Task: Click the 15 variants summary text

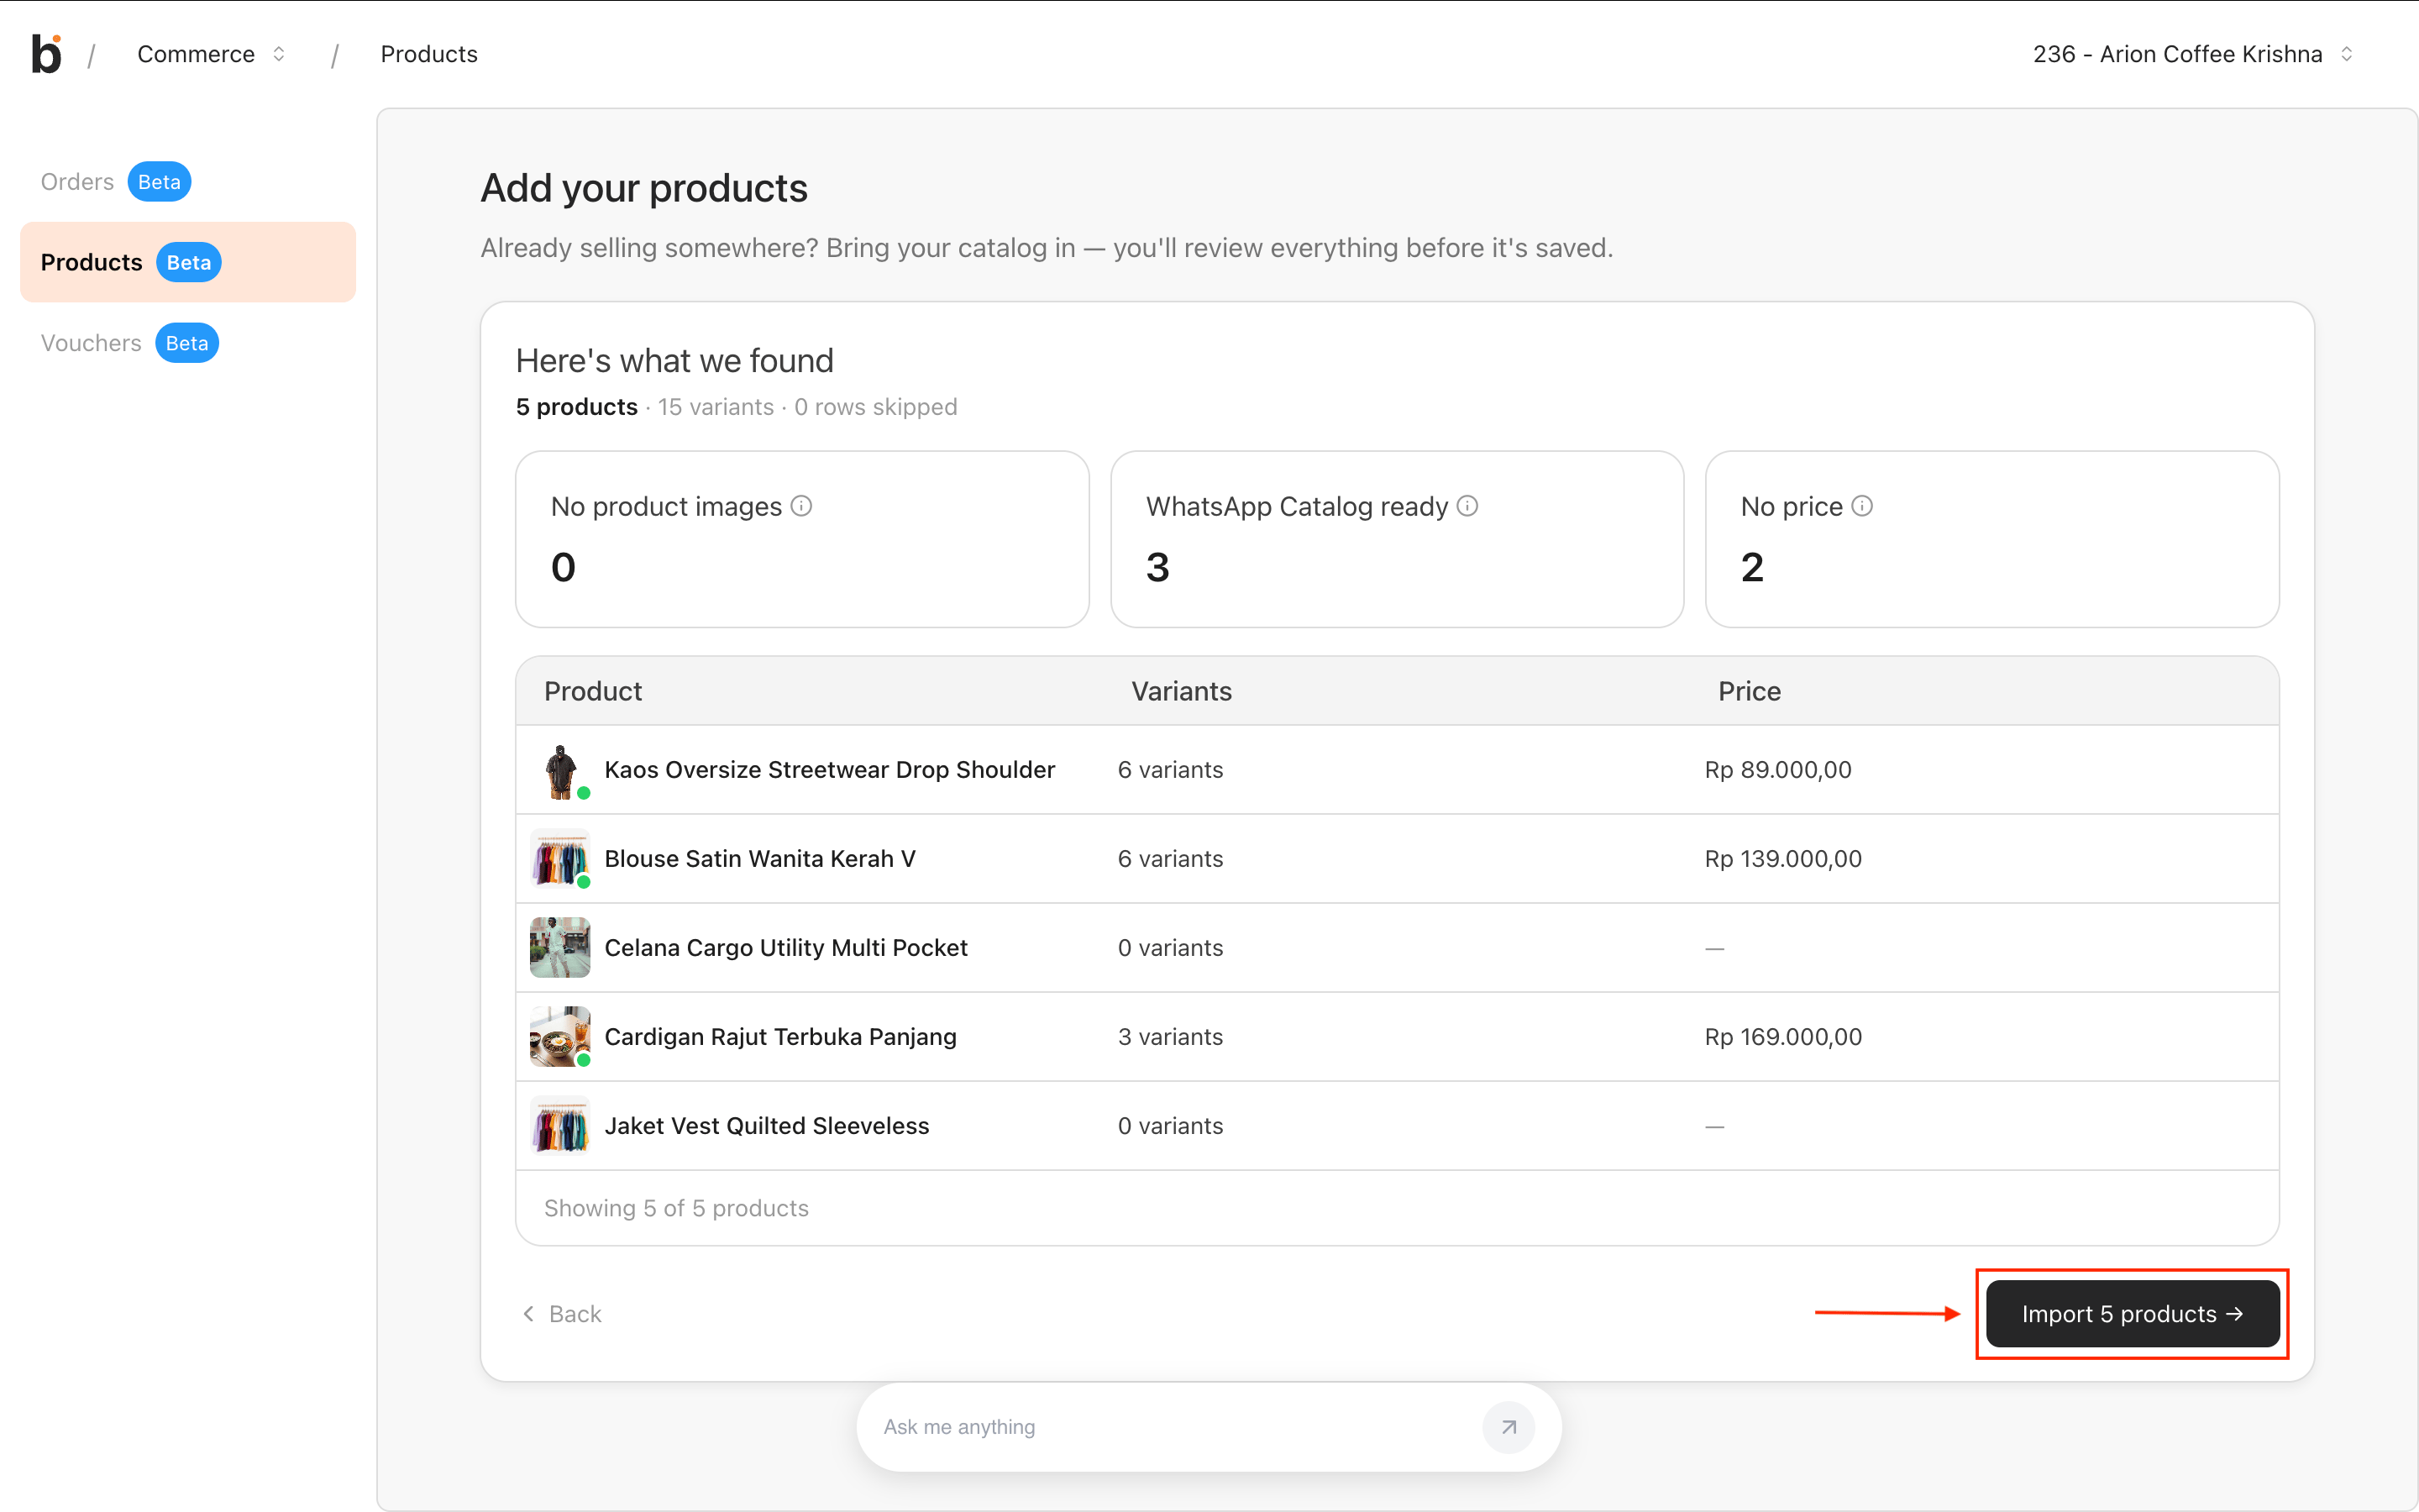Action: tap(716, 407)
